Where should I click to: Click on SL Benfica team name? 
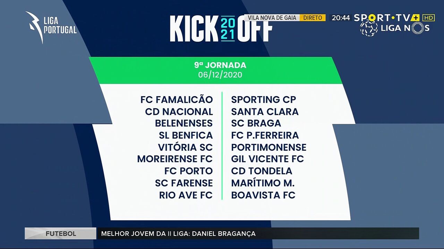coord(186,135)
